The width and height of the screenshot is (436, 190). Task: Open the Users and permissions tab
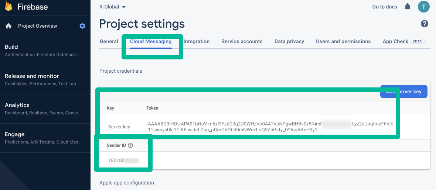click(x=343, y=42)
